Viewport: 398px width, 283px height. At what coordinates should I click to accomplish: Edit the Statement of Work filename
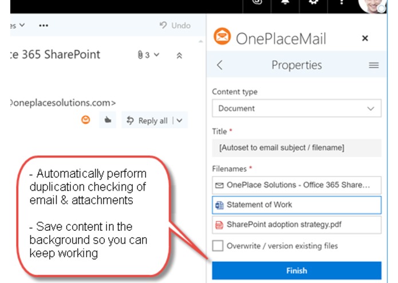[x=297, y=205]
